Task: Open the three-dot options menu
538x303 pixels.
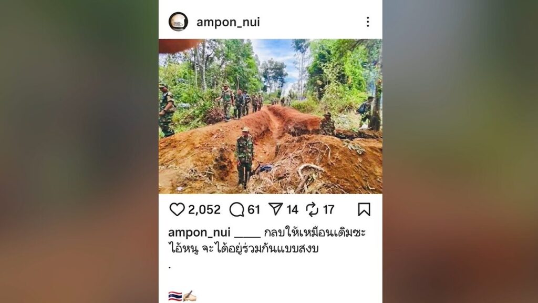Action: tap(368, 22)
